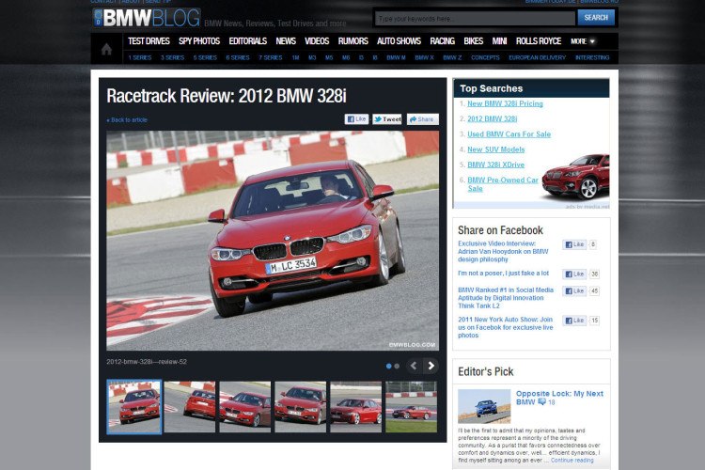Viewport: 705px width, 470px height.
Task: Open the ROLLS ROYCE menu
Action: (x=539, y=41)
